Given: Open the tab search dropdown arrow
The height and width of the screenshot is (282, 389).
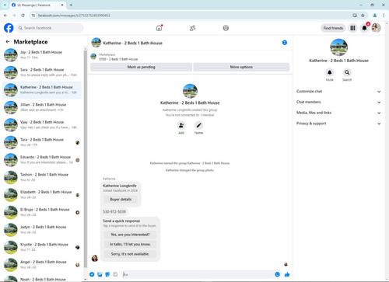Looking at the screenshot, I should (x=5, y=5).
